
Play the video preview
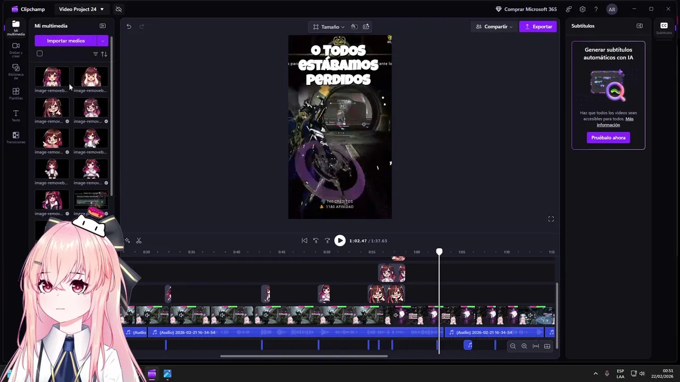340,241
